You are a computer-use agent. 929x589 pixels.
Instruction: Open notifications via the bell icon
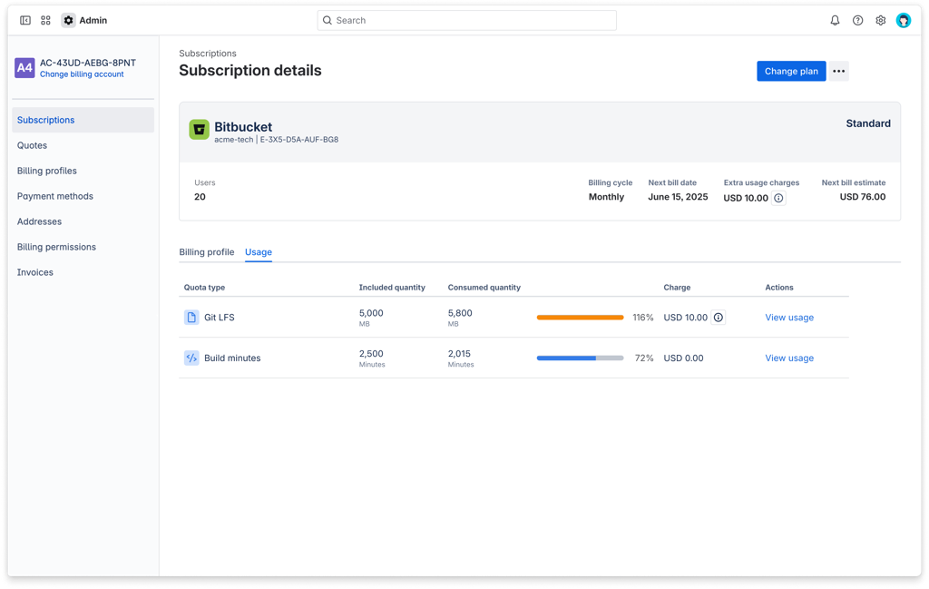click(834, 19)
